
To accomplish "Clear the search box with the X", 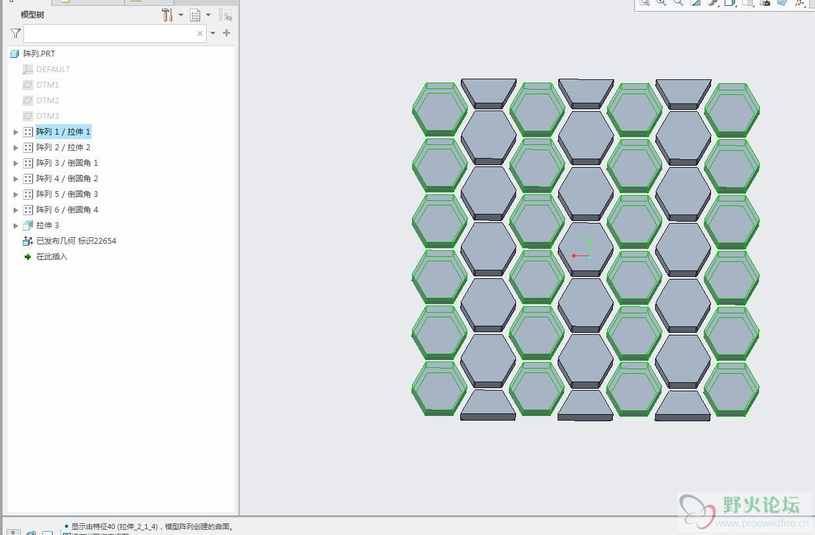I will pos(200,33).
